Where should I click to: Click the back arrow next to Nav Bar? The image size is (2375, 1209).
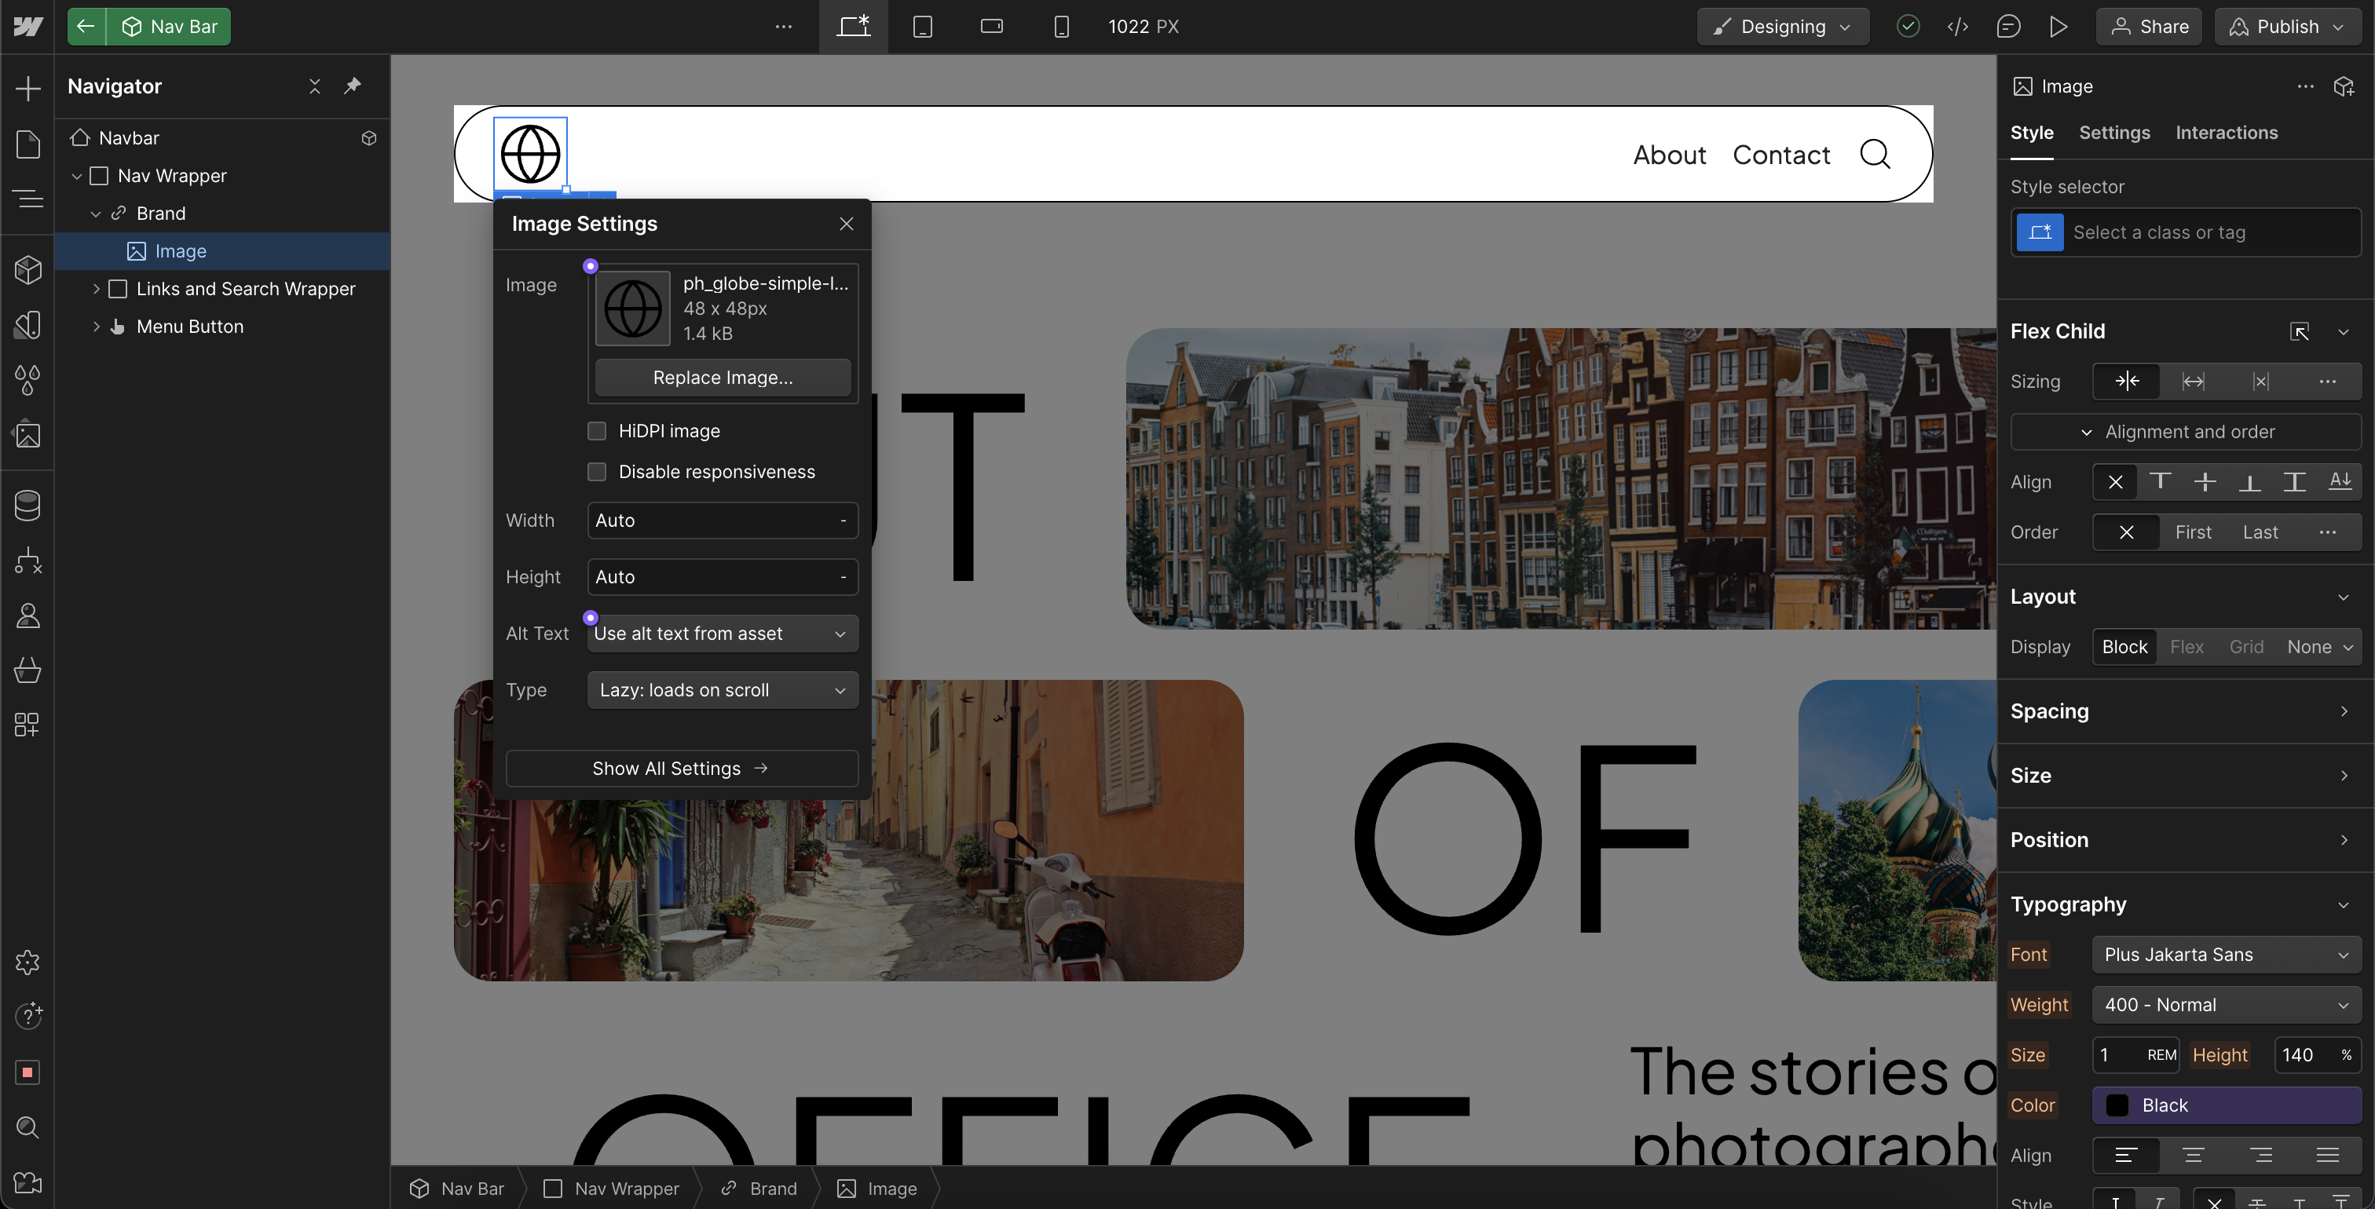point(86,27)
